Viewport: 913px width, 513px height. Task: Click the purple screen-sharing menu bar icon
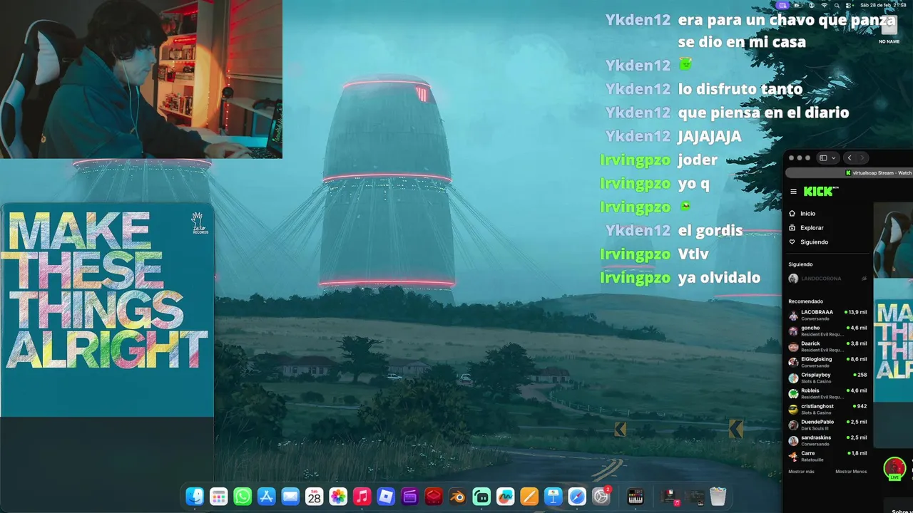784,5
